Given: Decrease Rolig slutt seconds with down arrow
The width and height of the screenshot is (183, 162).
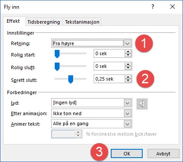Looking at the screenshot, I should coord(128,68).
